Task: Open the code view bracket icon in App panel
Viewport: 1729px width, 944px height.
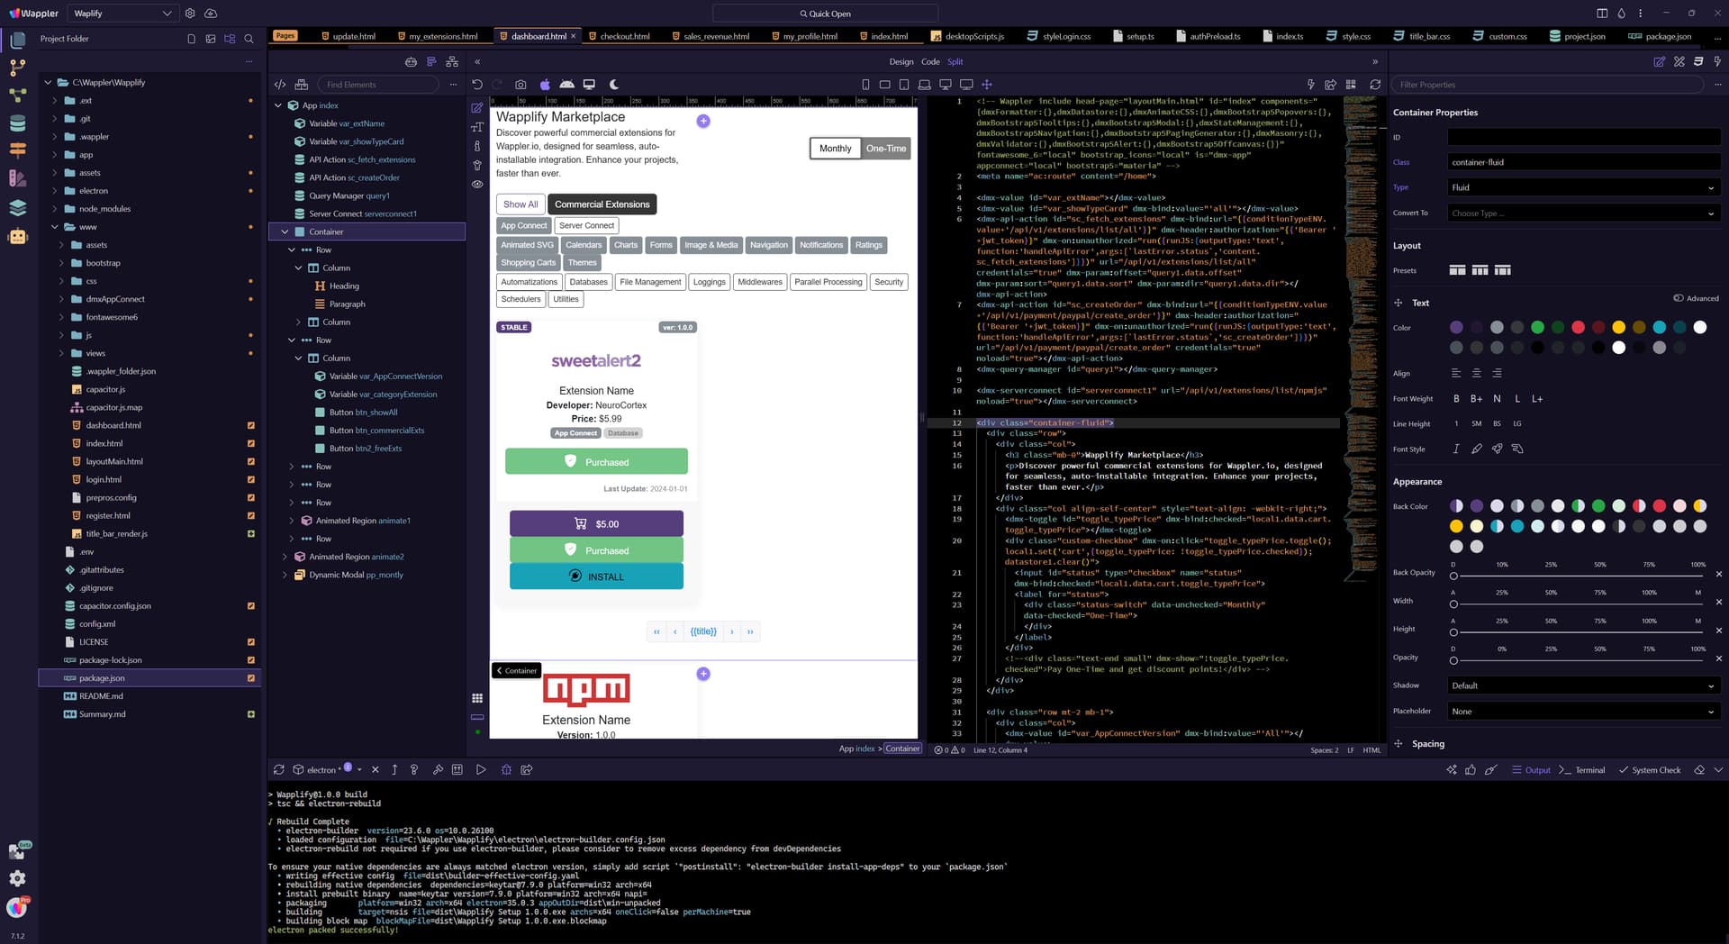Action: 280,85
